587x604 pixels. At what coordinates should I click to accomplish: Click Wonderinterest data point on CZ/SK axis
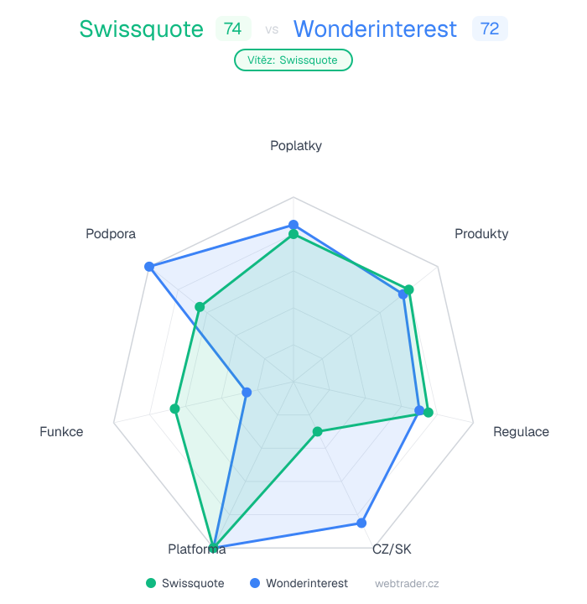[361, 523]
